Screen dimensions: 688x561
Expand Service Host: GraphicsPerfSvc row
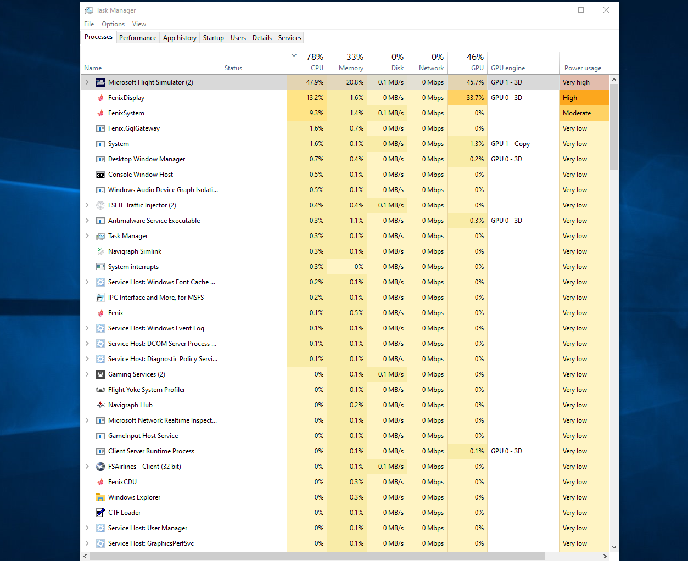(x=87, y=543)
